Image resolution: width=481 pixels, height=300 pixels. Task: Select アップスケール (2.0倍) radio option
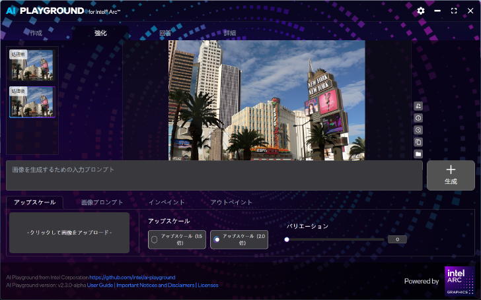tap(239, 239)
